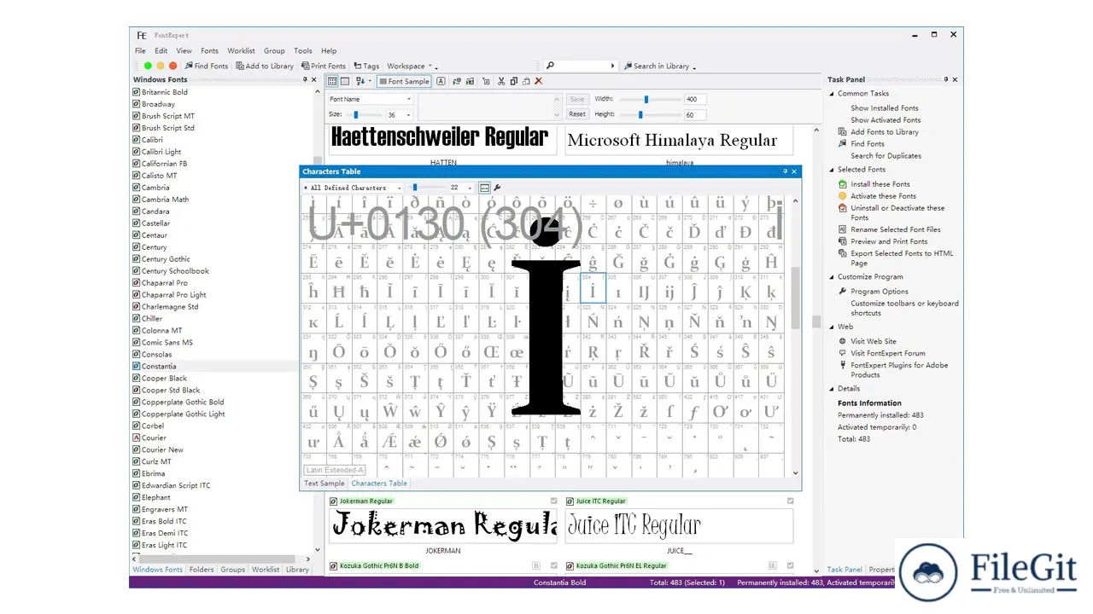Pin the Task Panel
This screenshot has width=1093, height=614.
coord(945,79)
